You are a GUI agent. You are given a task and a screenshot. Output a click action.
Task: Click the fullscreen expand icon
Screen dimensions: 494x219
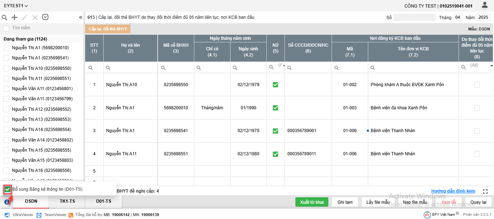click(x=486, y=191)
